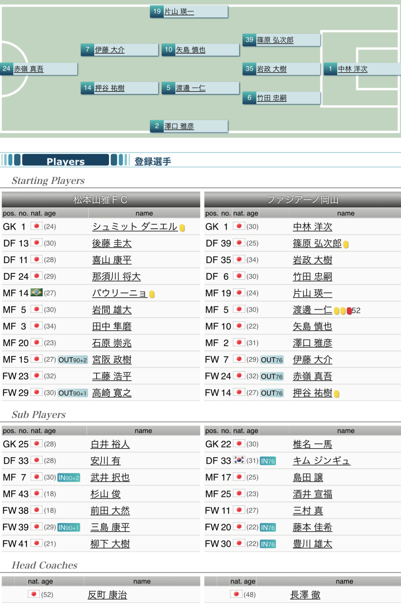
Task: Click the yellow card next to シュミット ダニエル
Action: (x=182, y=228)
